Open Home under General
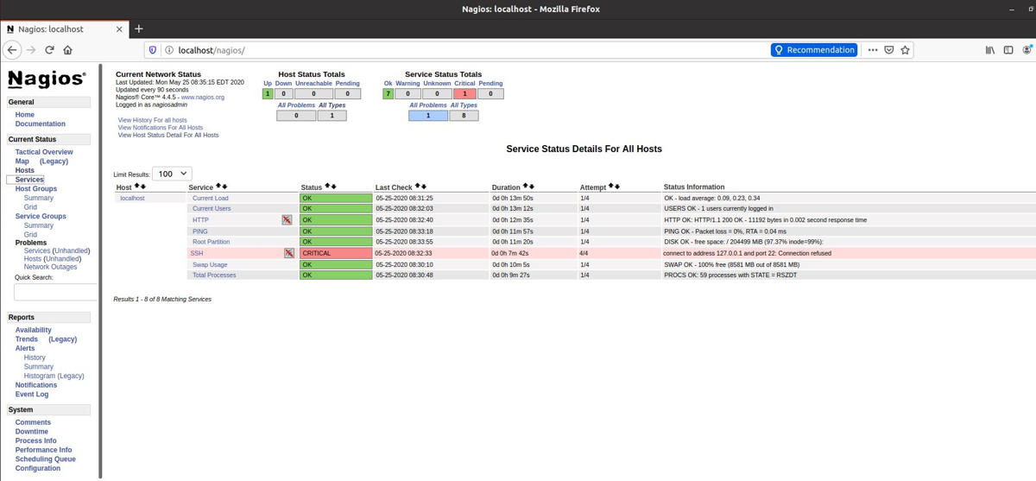 pos(25,115)
